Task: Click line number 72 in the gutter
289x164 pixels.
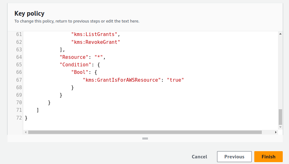Action: point(19,118)
